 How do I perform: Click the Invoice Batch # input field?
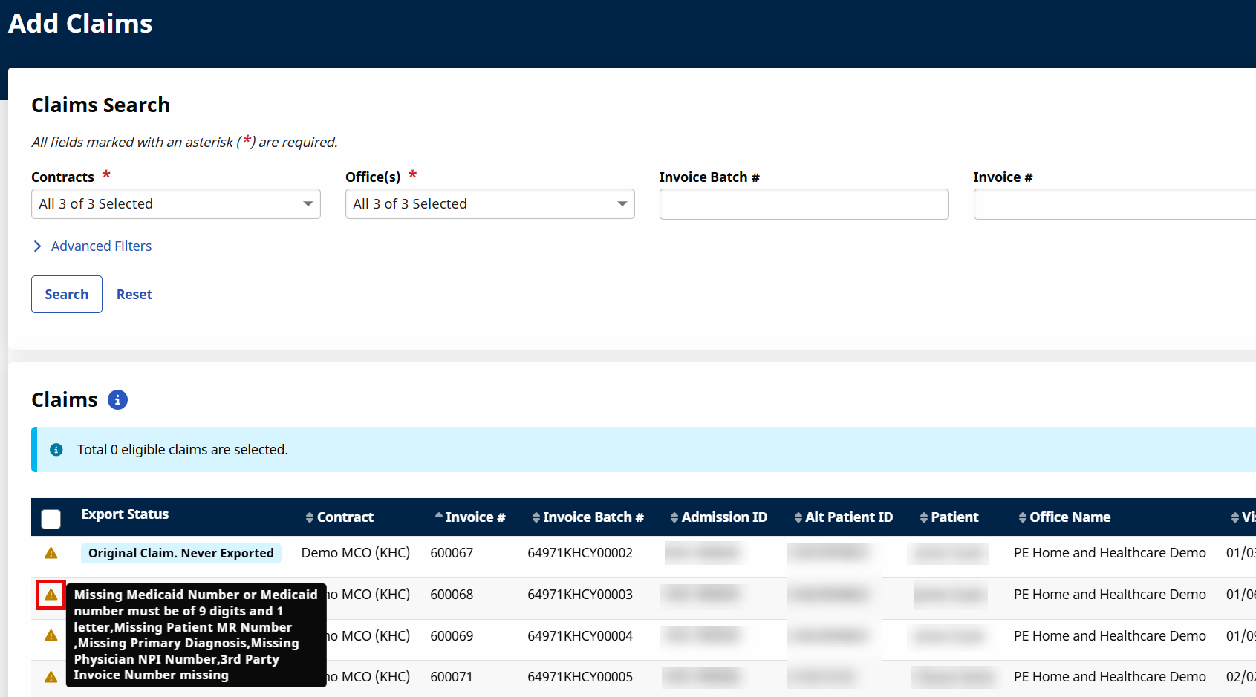click(804, 204)
